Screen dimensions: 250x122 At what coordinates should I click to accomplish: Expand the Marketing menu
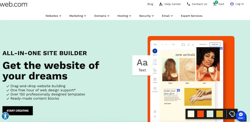(77, 16)
